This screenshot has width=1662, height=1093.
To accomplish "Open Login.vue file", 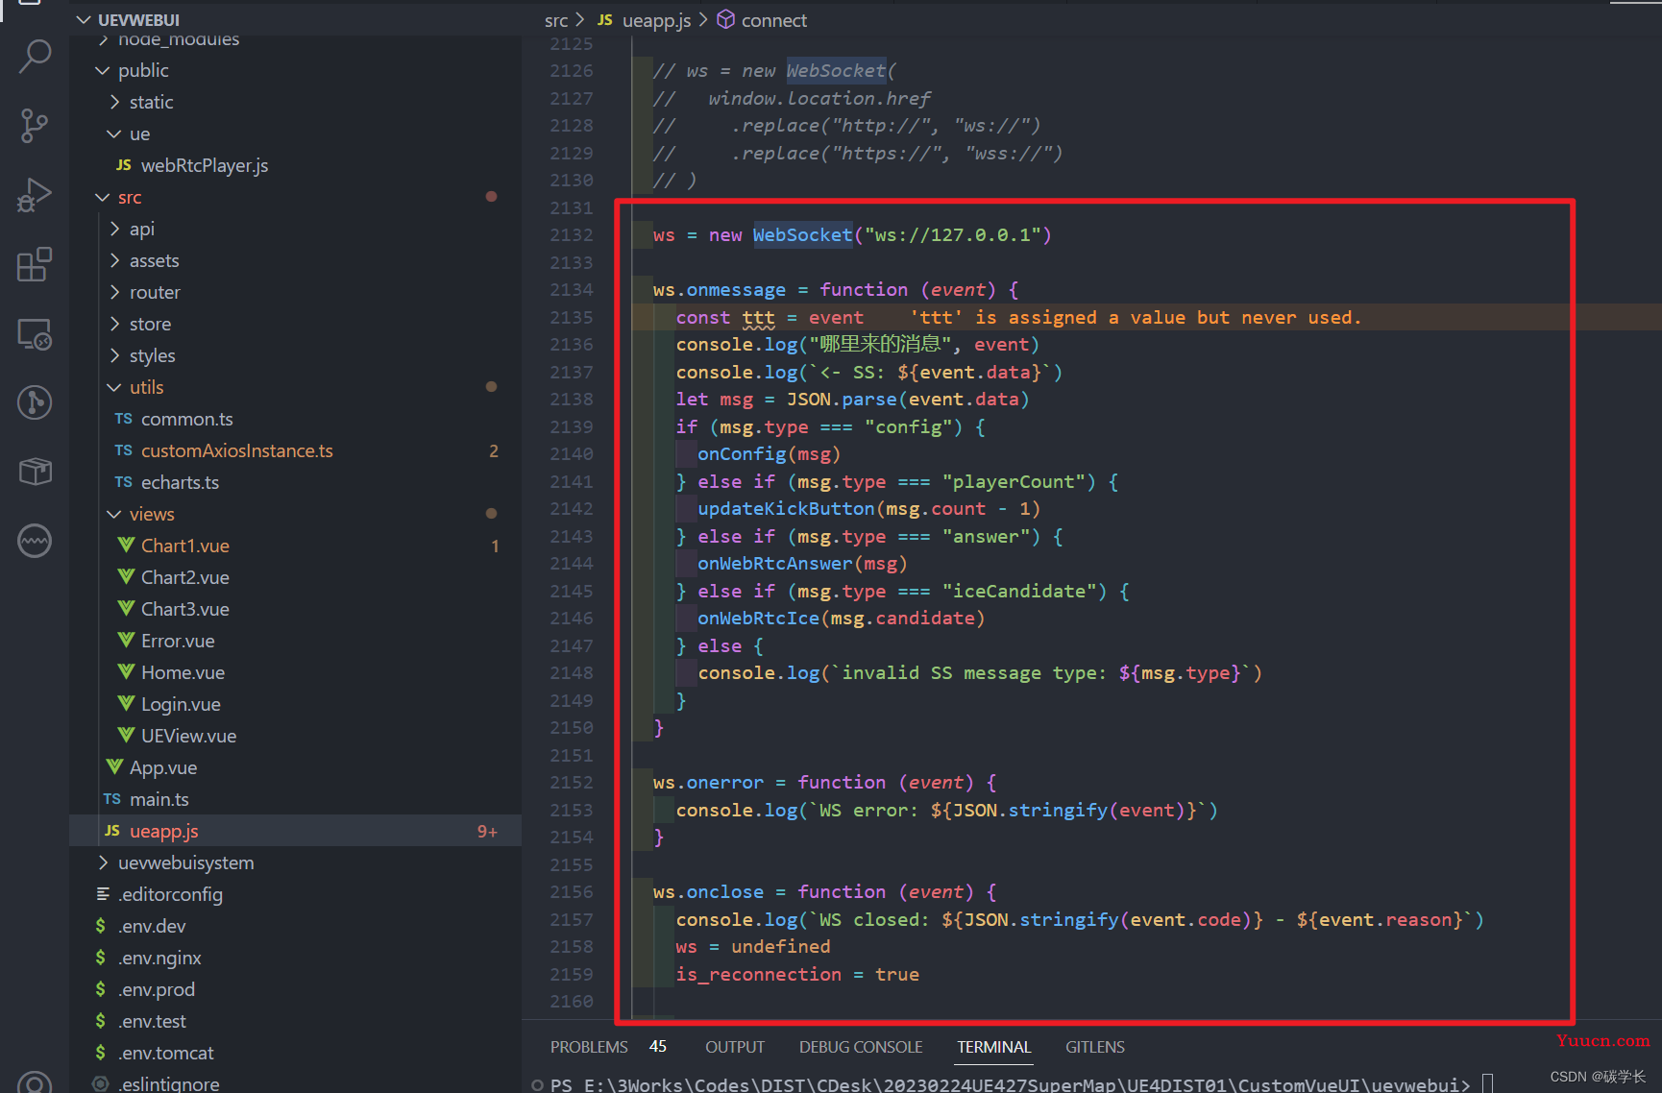I will tap(182, 704).
